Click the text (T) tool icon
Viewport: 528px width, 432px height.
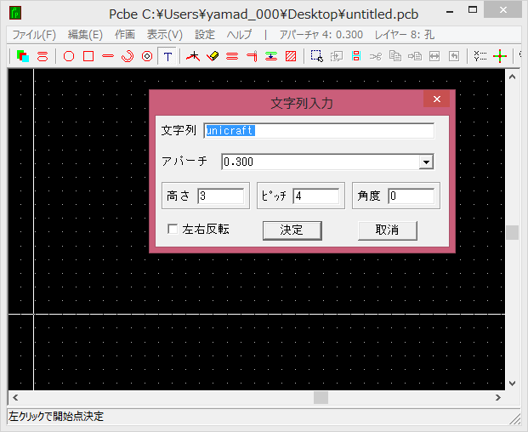(168, 56)
